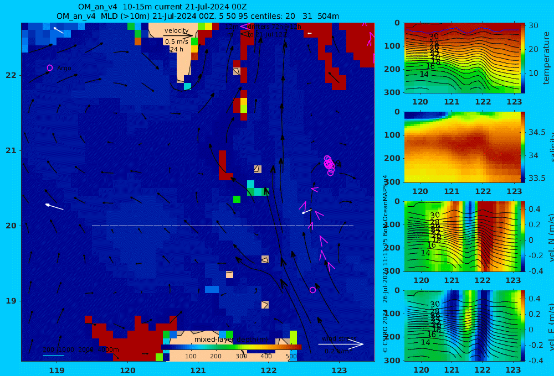Click the velocity scale arrow legend
The image size is (554, 376).
click(x=178, y=35)
